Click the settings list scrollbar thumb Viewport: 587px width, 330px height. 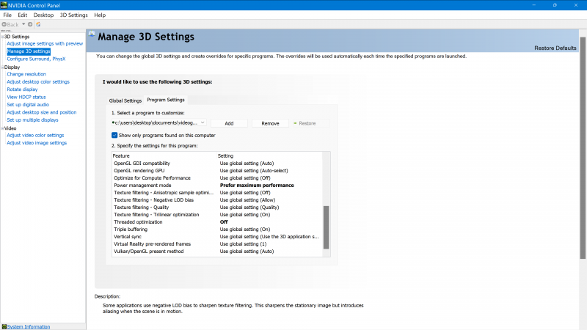point(326,227)
